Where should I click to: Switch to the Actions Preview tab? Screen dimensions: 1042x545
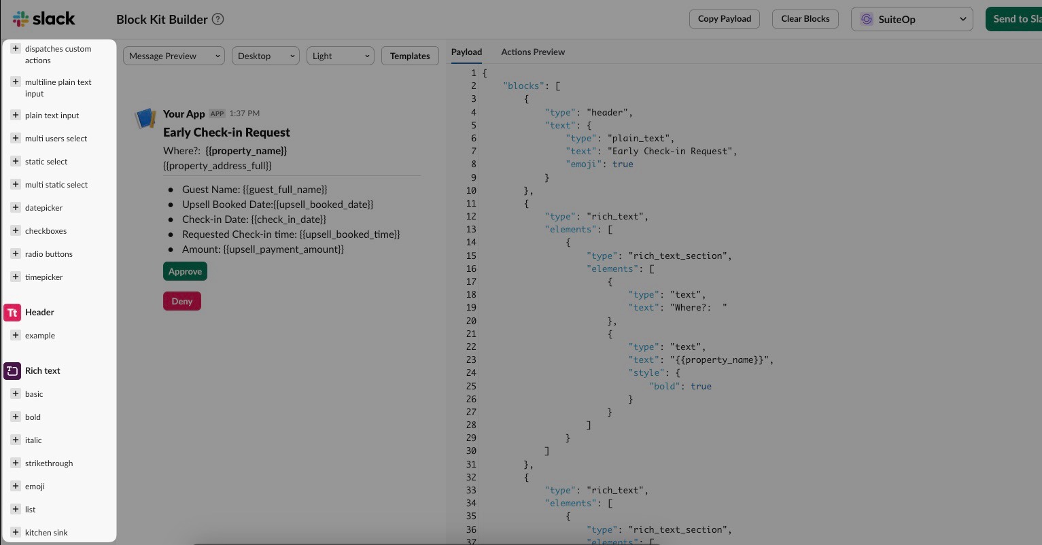pyautogui.click(x=533, y=52)
